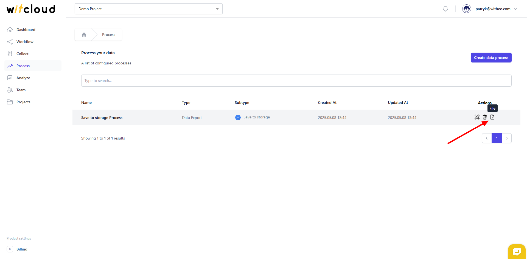Click the home icon in the breadcrumb
Viewport: 527px width, 259px height.
pos(84,34)
